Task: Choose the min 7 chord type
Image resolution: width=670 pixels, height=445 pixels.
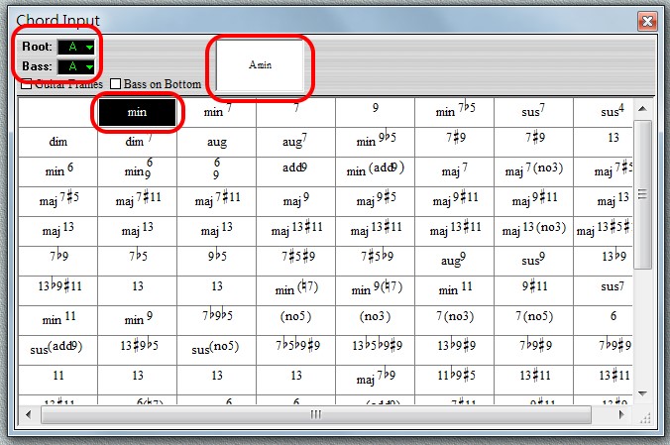Action: 217,112
